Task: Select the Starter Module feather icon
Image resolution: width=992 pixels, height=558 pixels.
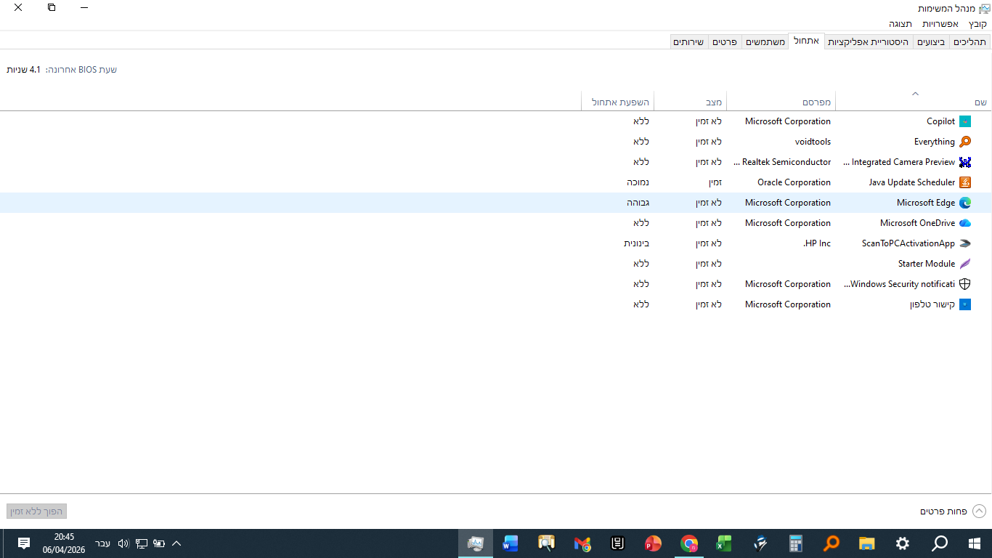Action: tap(964, 264)
